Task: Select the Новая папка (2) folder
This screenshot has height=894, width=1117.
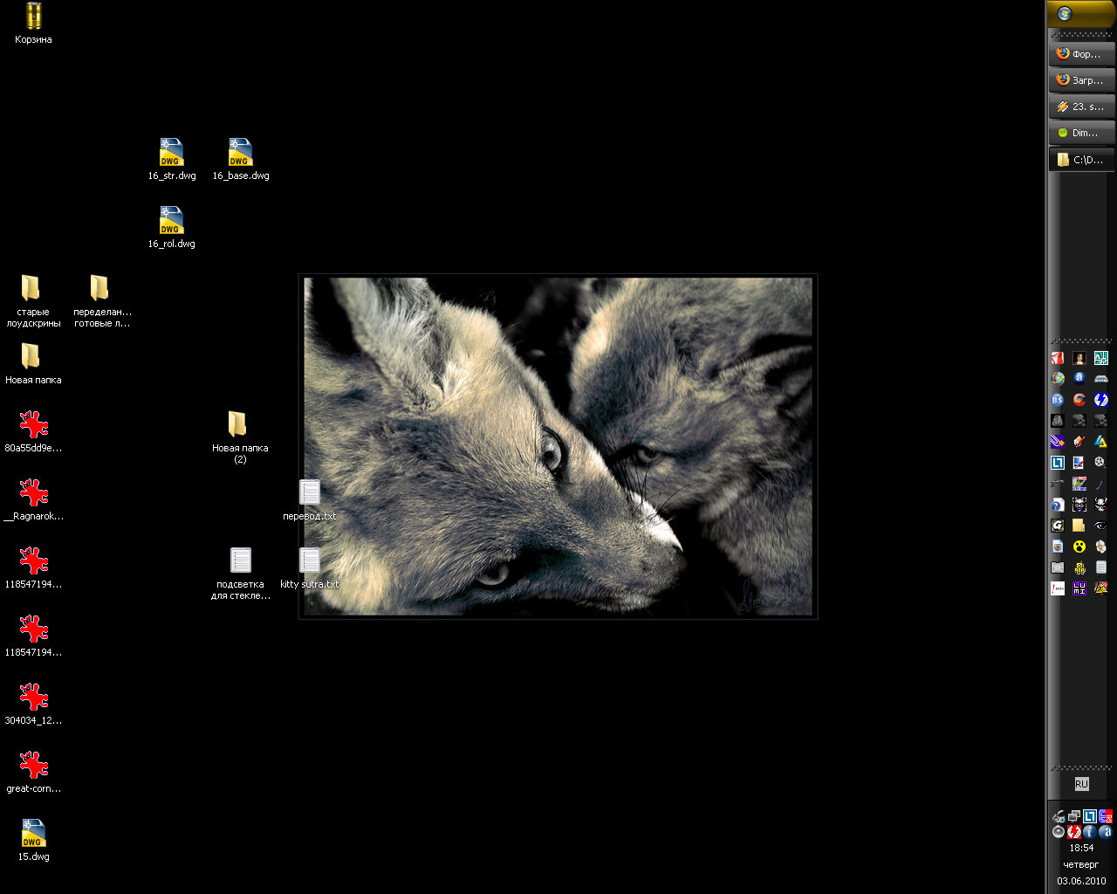Action: point(237,425)
